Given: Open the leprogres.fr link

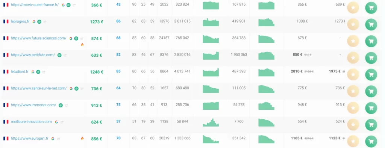Looking at the screenshot, I should (x=20, y=21).
